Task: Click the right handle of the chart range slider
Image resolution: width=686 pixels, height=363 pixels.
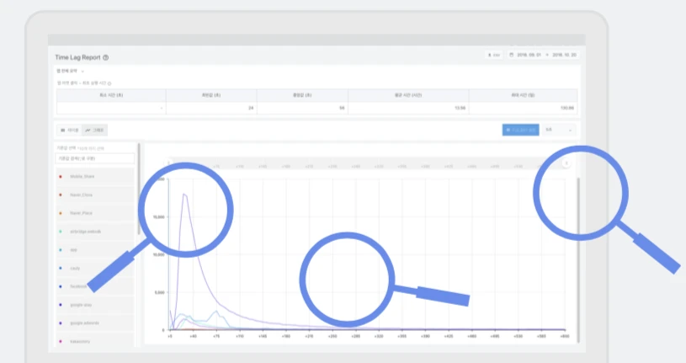Action: (566, 163)
